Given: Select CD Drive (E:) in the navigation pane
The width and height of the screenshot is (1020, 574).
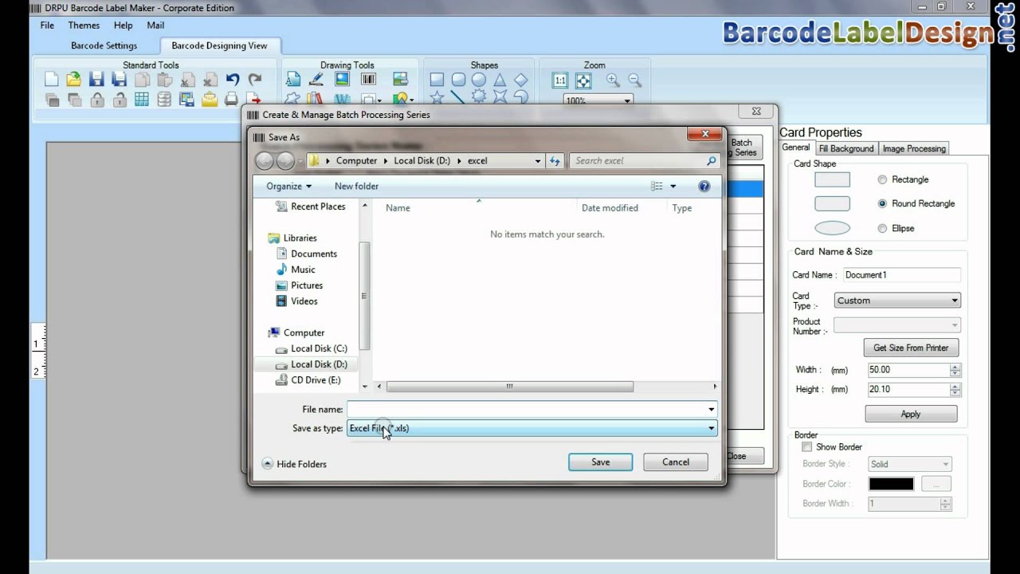Looking at the screenshot, I should pos(308,380).
